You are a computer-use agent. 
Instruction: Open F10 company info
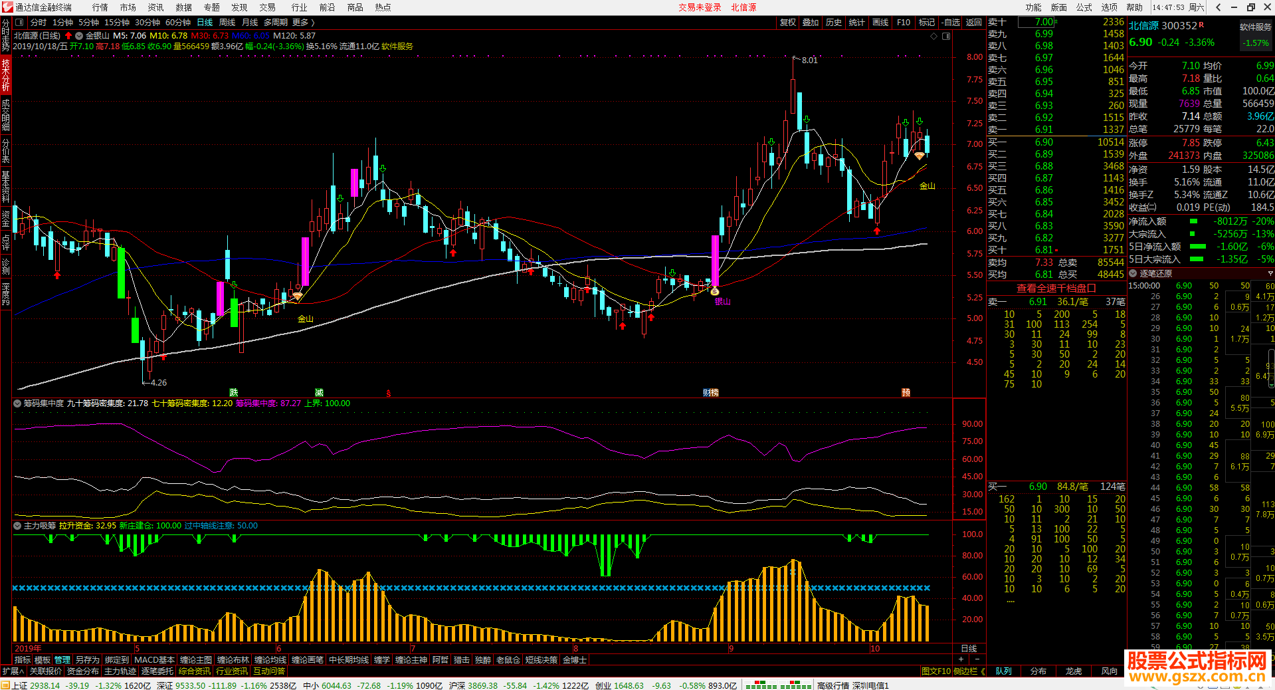coord(904,23)
